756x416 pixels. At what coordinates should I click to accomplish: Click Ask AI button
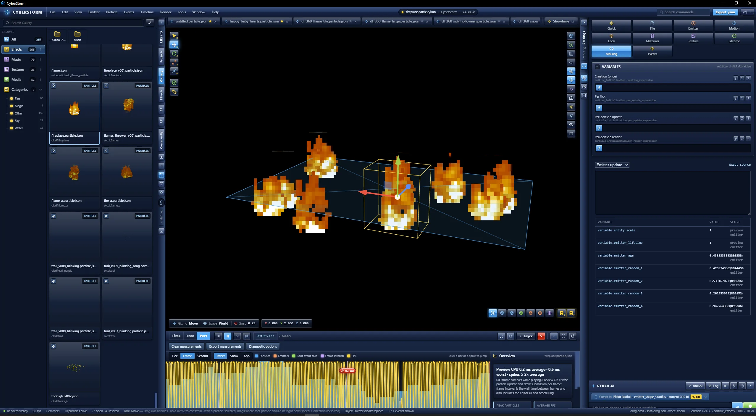tap(695, 386)
